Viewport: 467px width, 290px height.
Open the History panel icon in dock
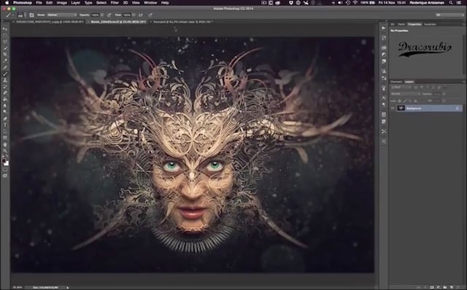point(384,38)
